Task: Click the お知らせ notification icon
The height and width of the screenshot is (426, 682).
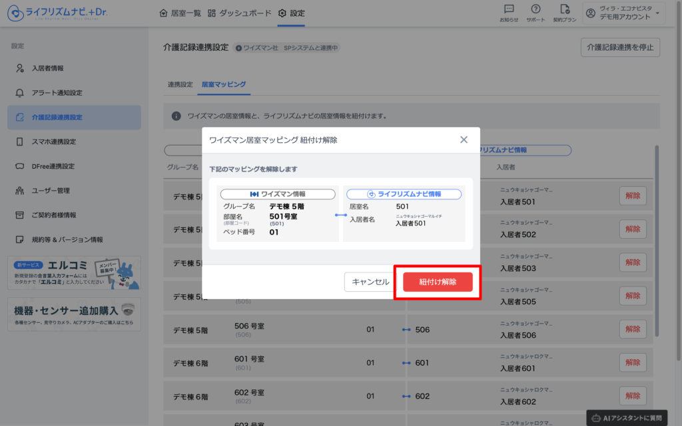Action: pos(509,9)
